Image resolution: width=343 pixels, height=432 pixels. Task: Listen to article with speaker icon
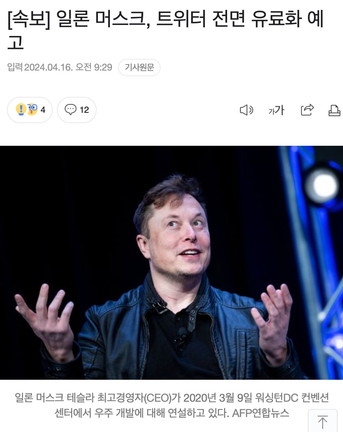pyautogui.click(x=246, y=110)
